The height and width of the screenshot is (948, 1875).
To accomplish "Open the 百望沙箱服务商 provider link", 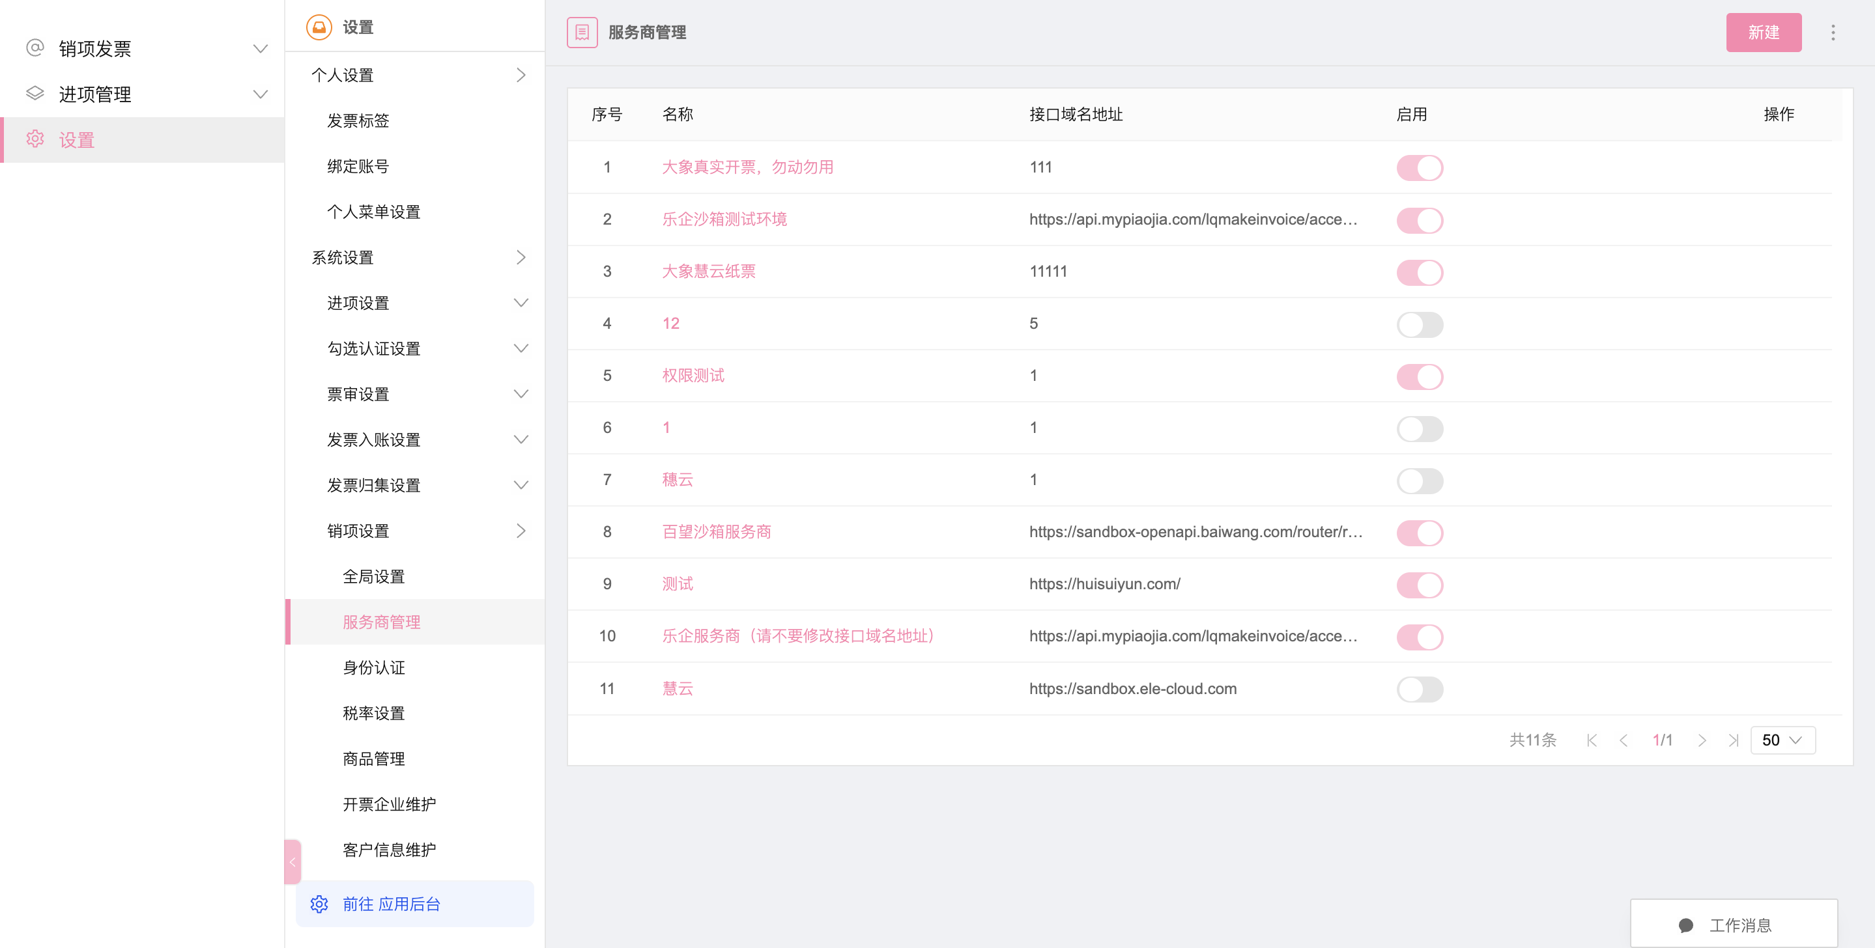I will click(x=716, y=532).
